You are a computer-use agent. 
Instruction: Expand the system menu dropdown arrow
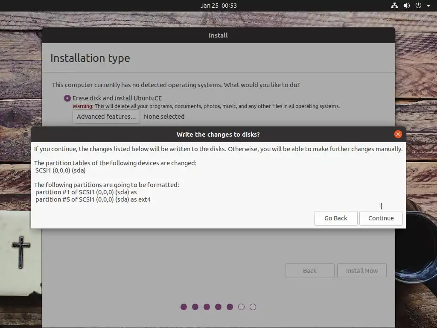point(428,6)
